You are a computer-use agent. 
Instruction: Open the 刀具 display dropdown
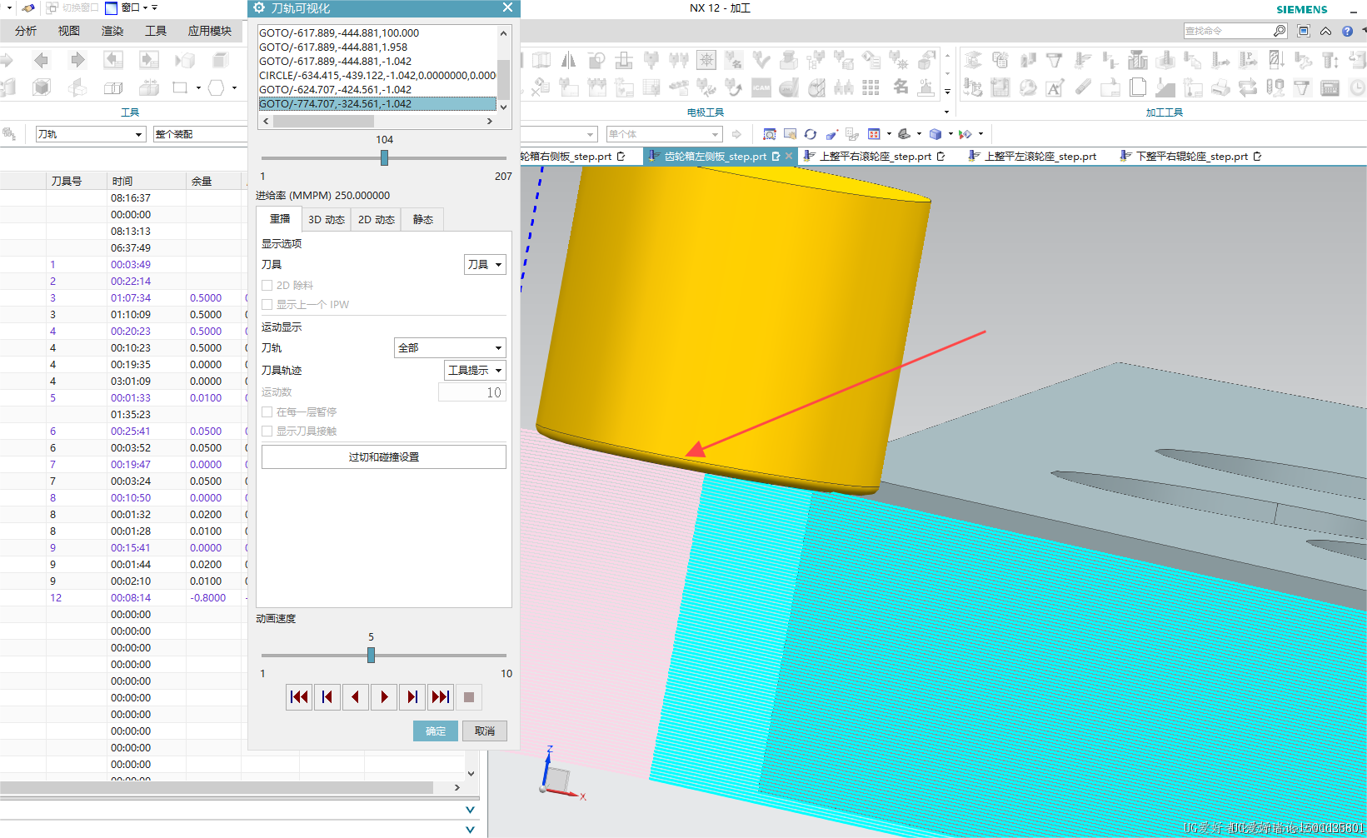click(x=485, y=264)
